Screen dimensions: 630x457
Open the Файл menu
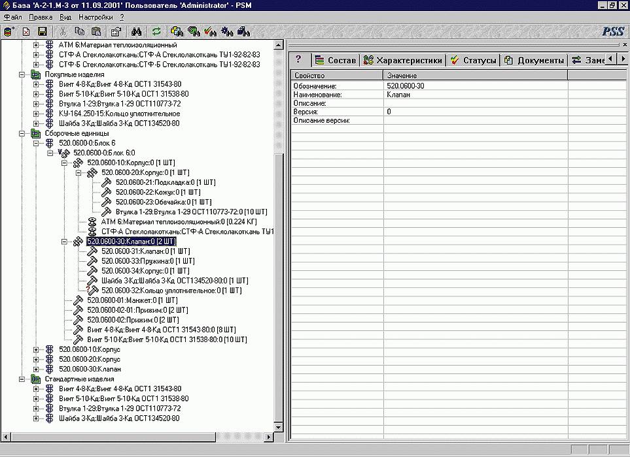click(x=12, y=16)
